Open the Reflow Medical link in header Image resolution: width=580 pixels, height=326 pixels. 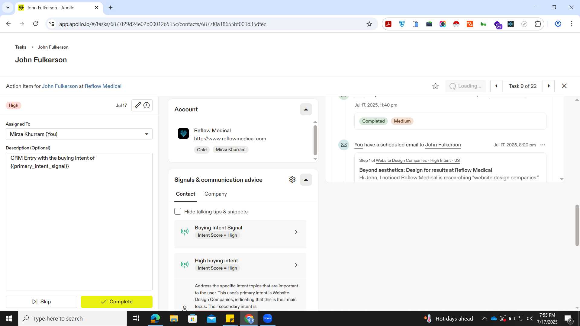coord(103,86)
